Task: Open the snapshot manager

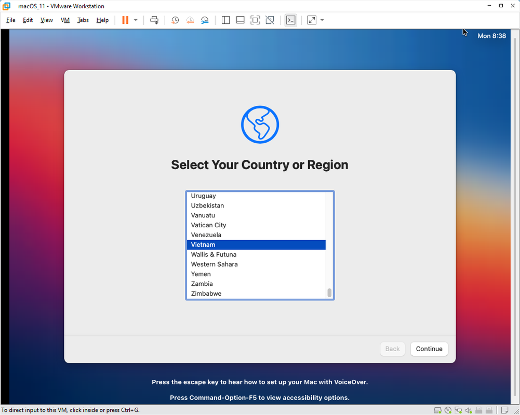Action: [x=205, y=20]
